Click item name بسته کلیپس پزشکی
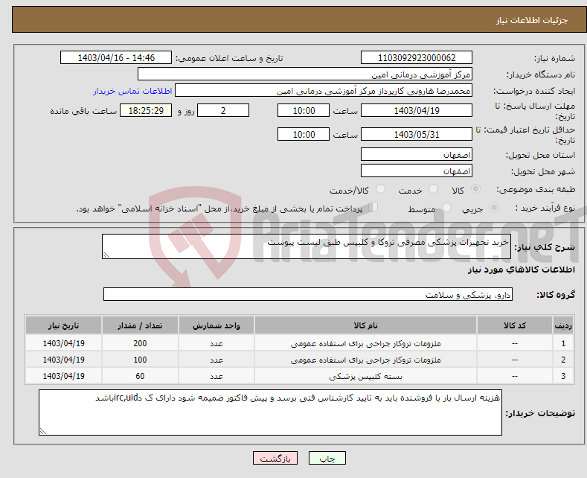The width and height of the screenshot is (587, 478). click(365, 377)
